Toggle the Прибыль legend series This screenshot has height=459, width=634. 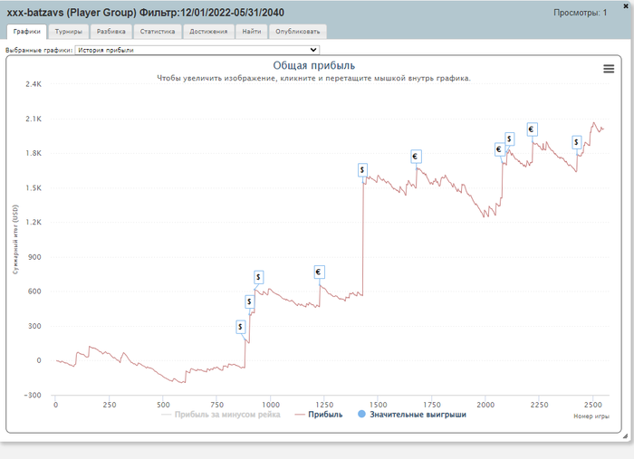click(x=319, y=415)
